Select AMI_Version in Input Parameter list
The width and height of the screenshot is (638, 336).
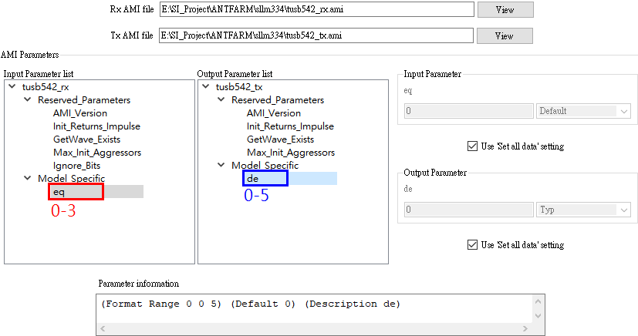pyautogui.click(x=80, y=113)
